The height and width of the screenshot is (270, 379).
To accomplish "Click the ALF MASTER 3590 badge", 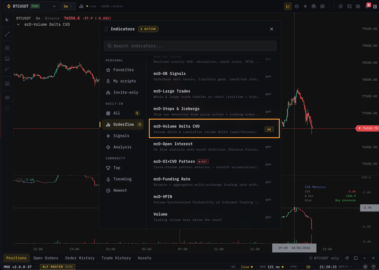I will click(57, 267).
